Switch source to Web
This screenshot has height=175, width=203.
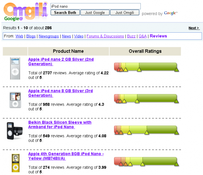coord(19,36)
